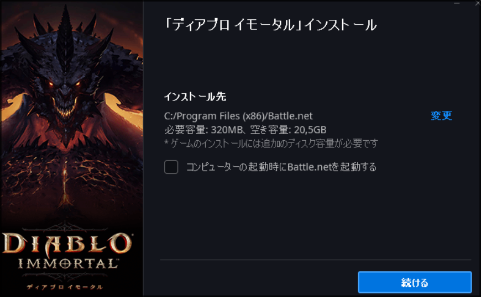The width and height of the screenshot is (481, 297).
Task: Click the C:/Program Files (x86)/Battle.net install path
Action: click(238, 116)
